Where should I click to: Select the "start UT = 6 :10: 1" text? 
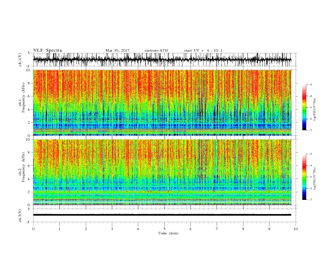pyautogui.click(x=203, y=50)
